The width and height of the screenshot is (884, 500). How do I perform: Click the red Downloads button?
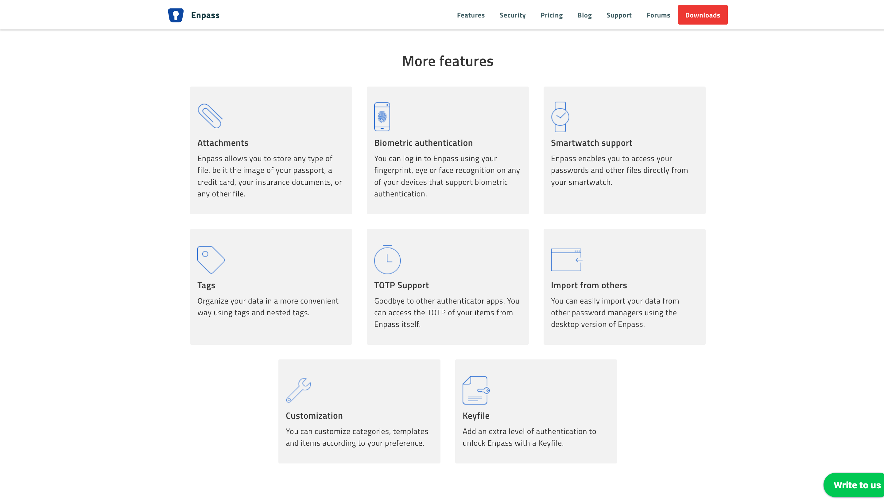pos(702,15)
